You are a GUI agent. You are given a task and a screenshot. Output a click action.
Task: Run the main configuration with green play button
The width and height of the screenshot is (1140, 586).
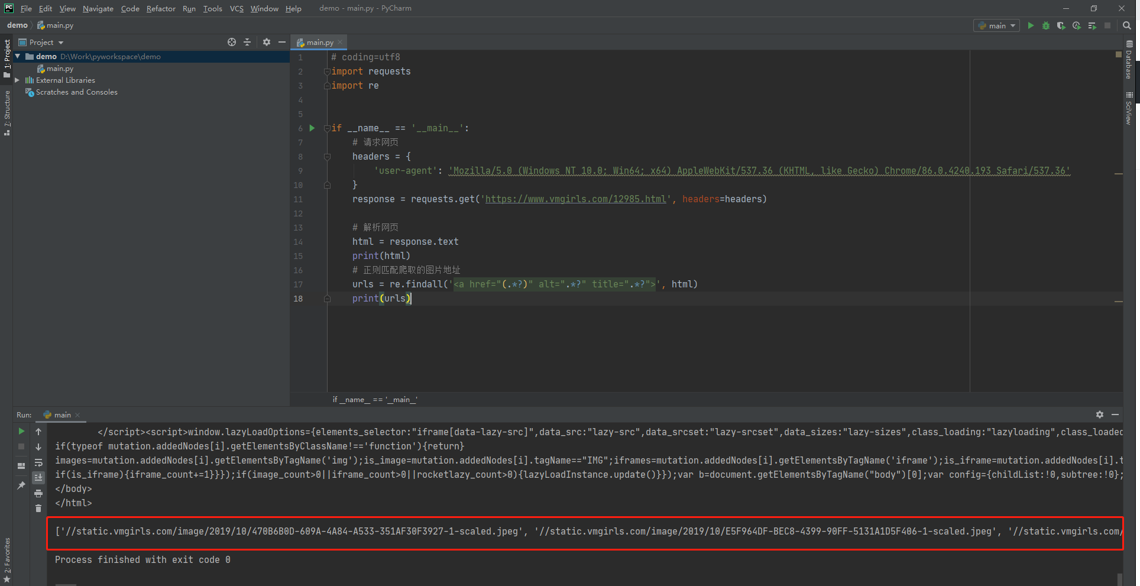[x=1031, y=25]
